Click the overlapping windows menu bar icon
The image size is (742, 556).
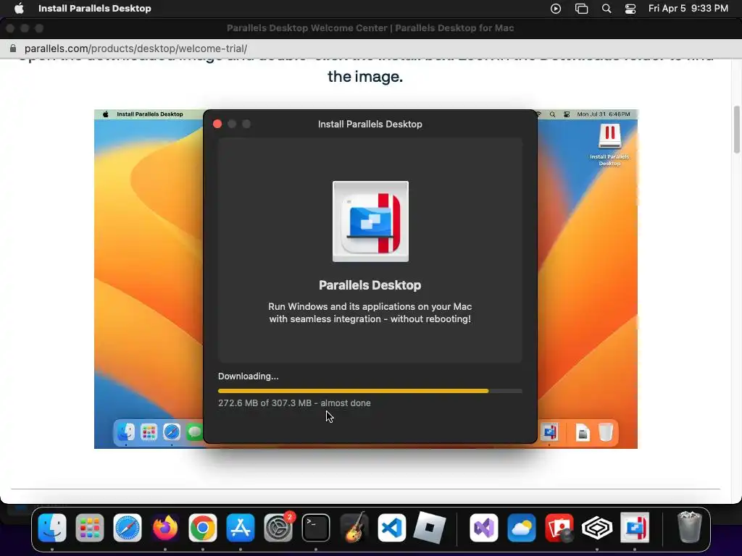(581, 9)
